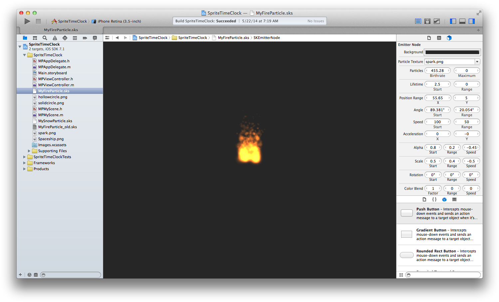
Task: Hide the utilities pane on the right
Action: coord(472,21)
